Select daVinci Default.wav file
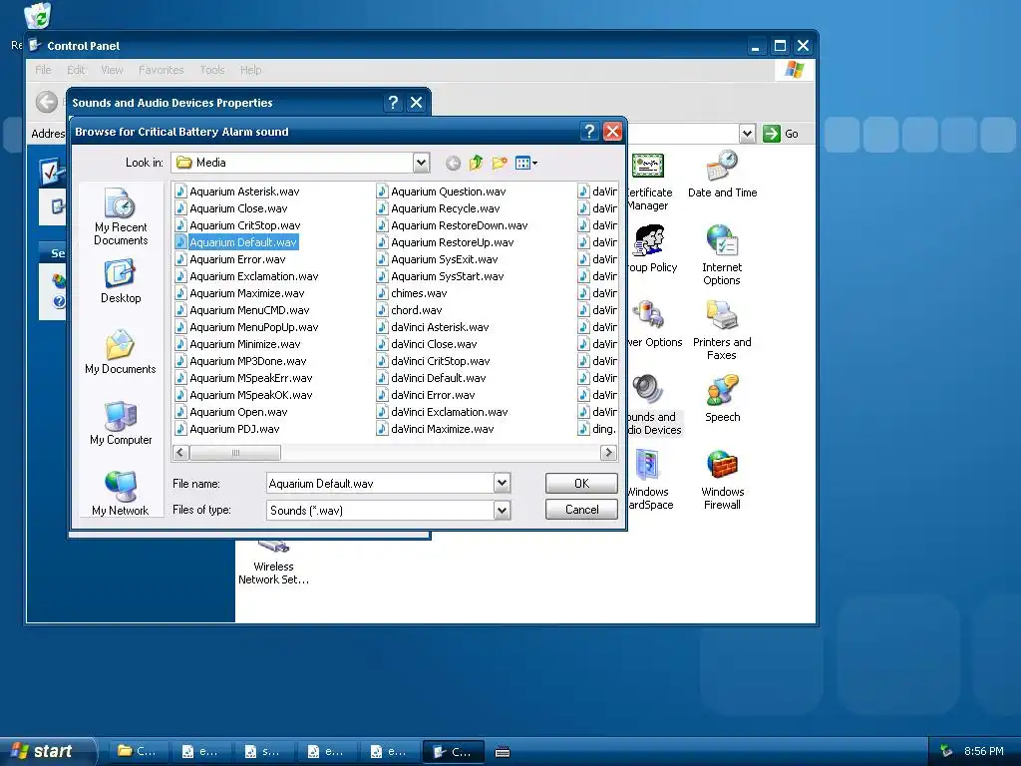The height and width of the screenshot is (766, 1021). [431, 378]
